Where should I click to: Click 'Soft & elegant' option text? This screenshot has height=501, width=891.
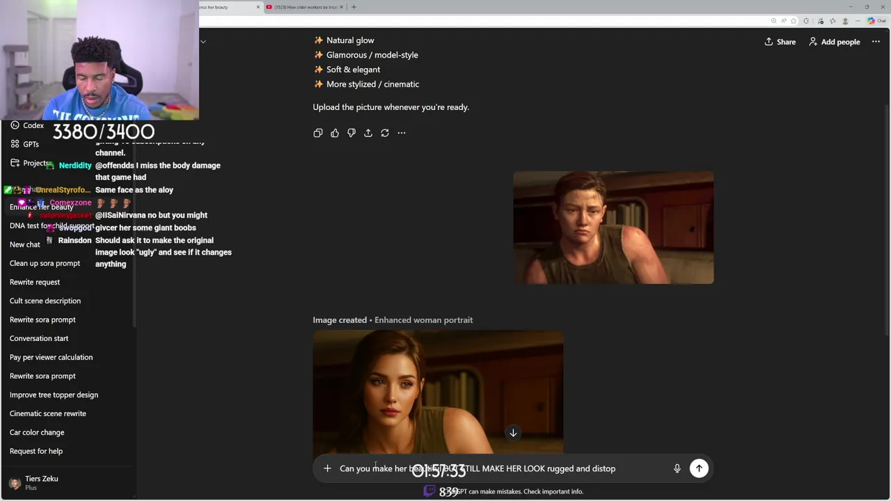tap(353, 70)
